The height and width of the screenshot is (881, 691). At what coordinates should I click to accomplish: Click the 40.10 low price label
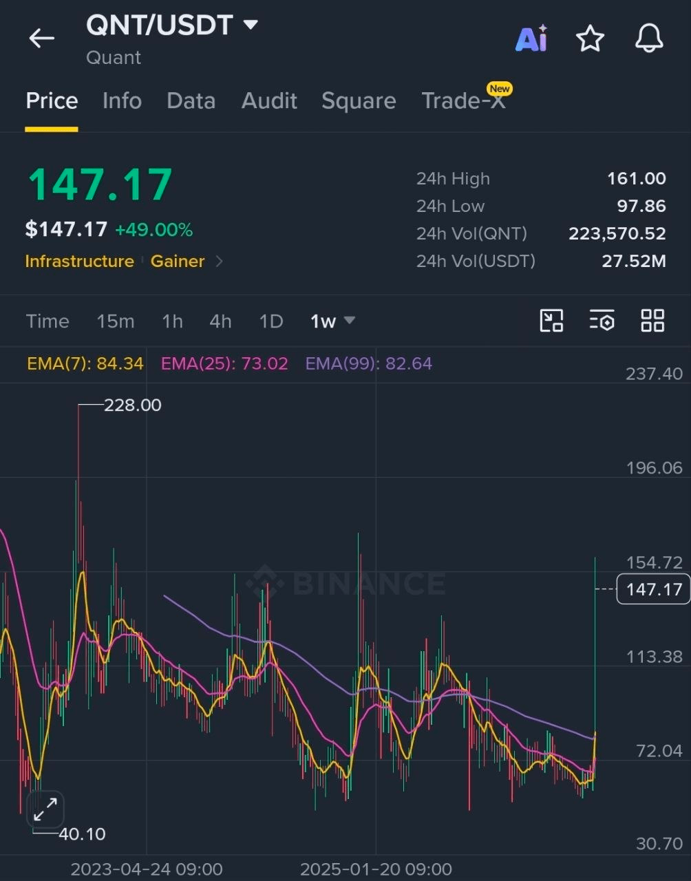(82, 834)
